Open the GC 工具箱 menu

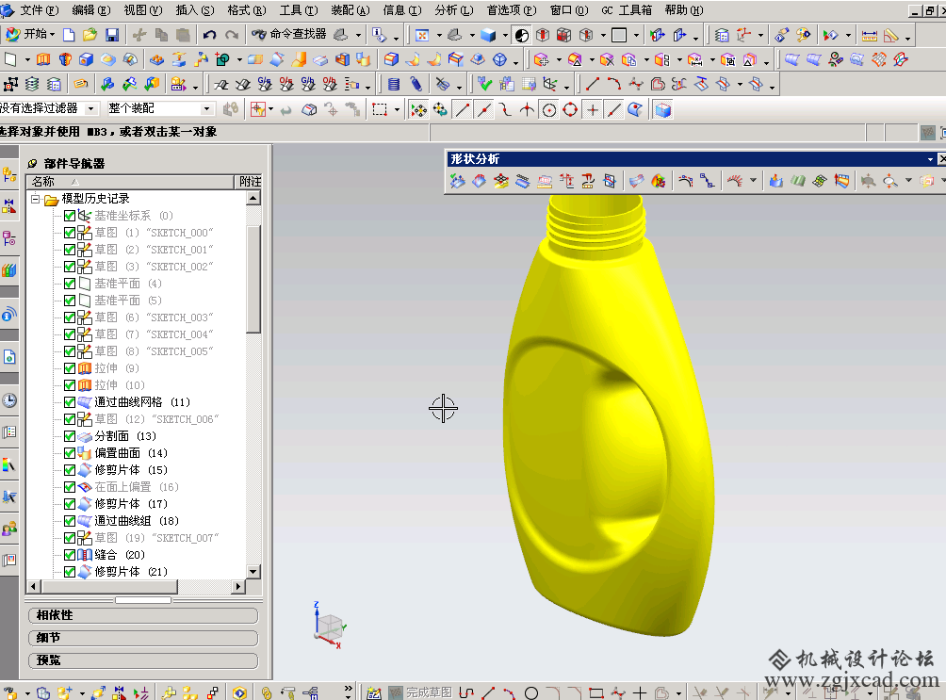point(627,10)
